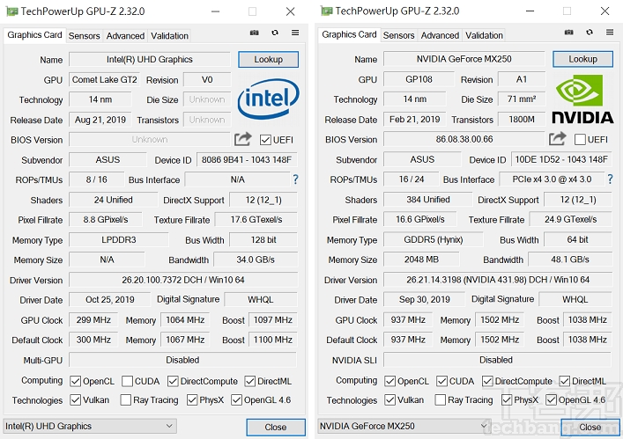Click Driver Date value Sep 30, 2019
The height and width of the screenshot is (439, 623).
click(x=425, y=299)
